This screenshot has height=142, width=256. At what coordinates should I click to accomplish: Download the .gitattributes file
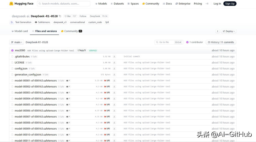pyautogui.click(x=114, y=57)
